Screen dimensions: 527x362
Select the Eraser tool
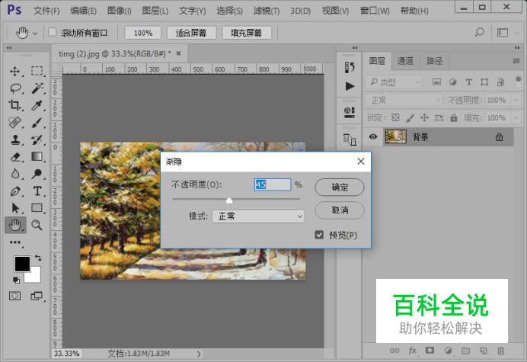(x=15, y=157)
